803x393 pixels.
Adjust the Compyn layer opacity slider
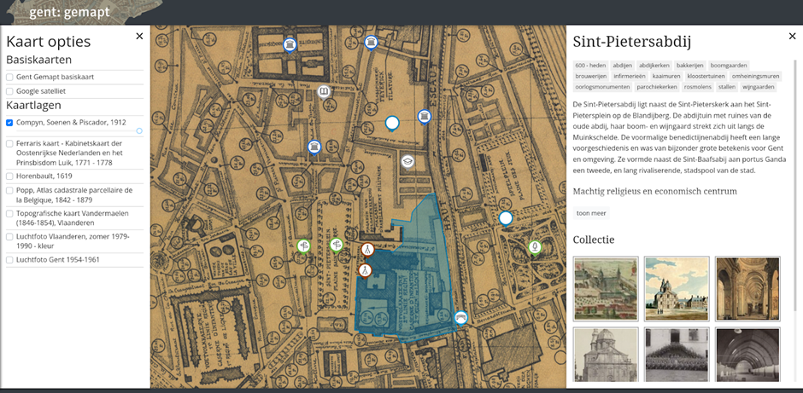pyautogui.click(x=139, y=130)
